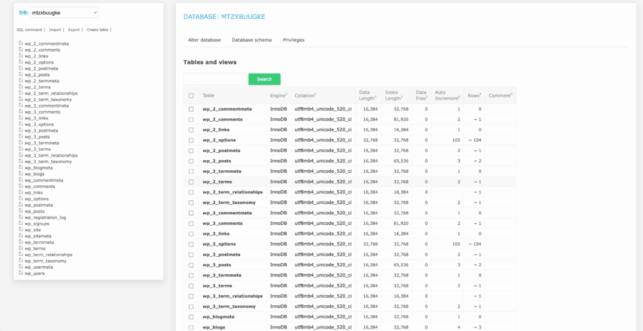Click the table icon beside wp_2_comments in sidebar
This screenshot has height=331, width=643.
21,49
